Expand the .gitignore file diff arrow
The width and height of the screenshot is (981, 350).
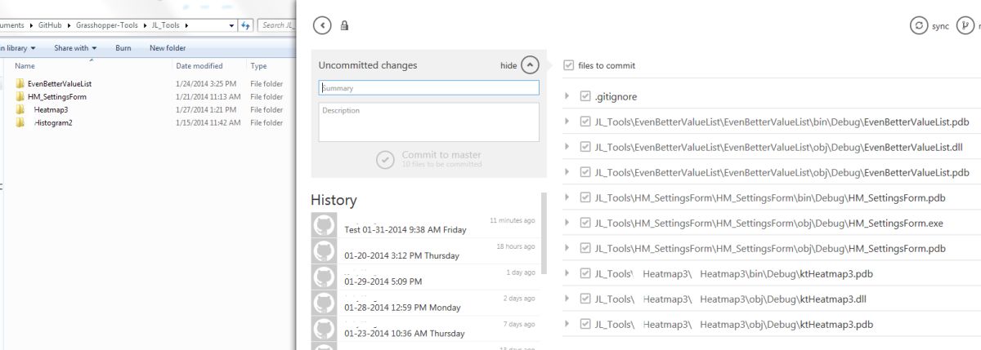coord(567,96)
